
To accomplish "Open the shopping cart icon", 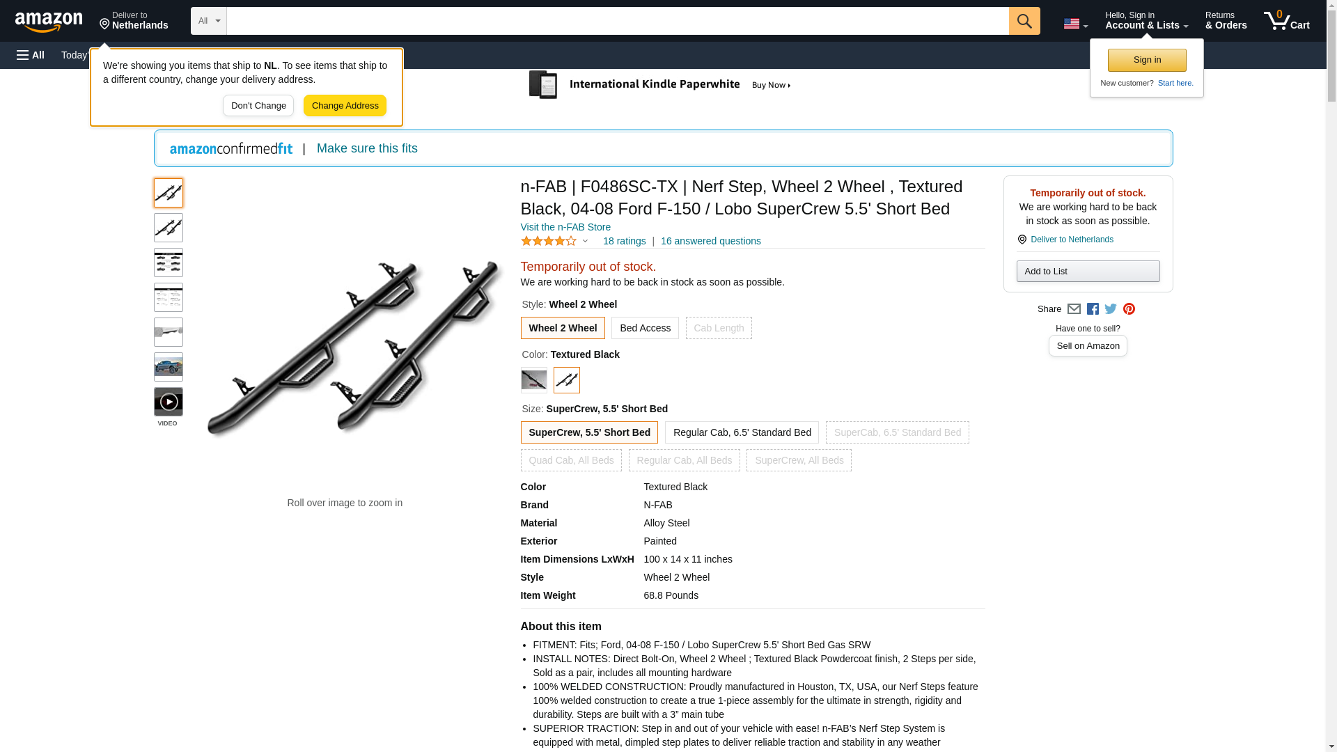I will [1286, 21].
